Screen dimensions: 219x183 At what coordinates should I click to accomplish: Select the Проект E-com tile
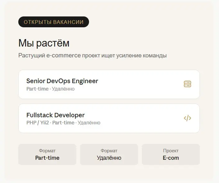[x=171, y=154]
